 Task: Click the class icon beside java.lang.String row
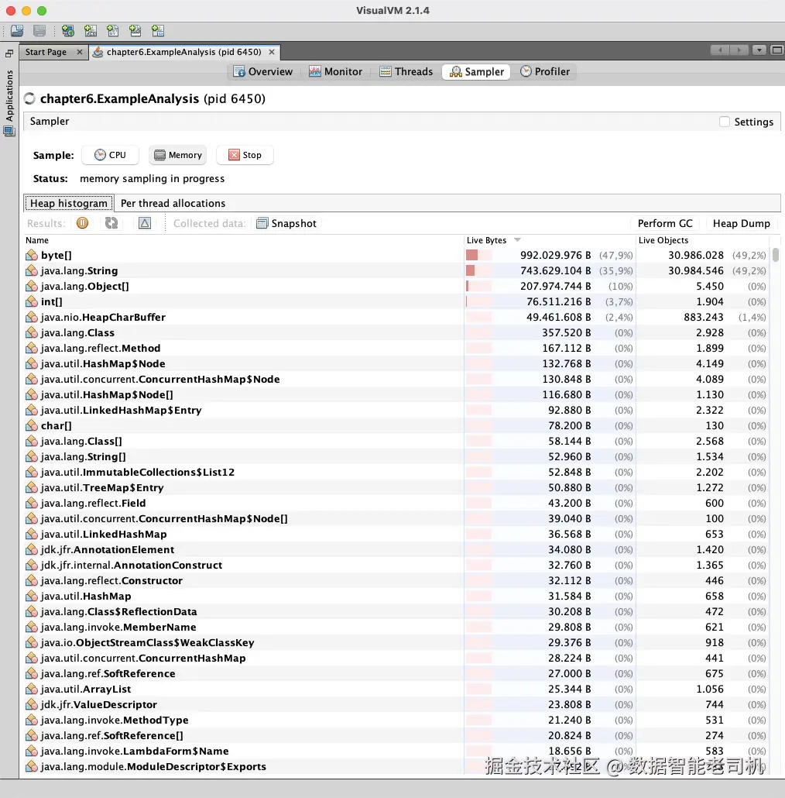[32, 270]
